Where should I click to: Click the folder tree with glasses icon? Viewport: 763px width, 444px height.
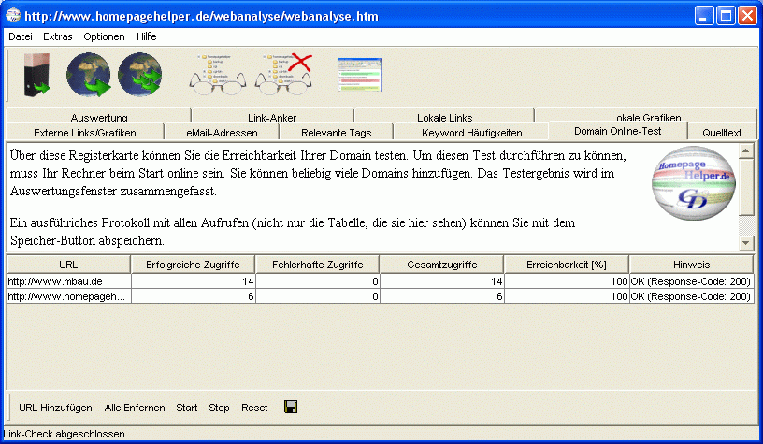coord(217,75)
